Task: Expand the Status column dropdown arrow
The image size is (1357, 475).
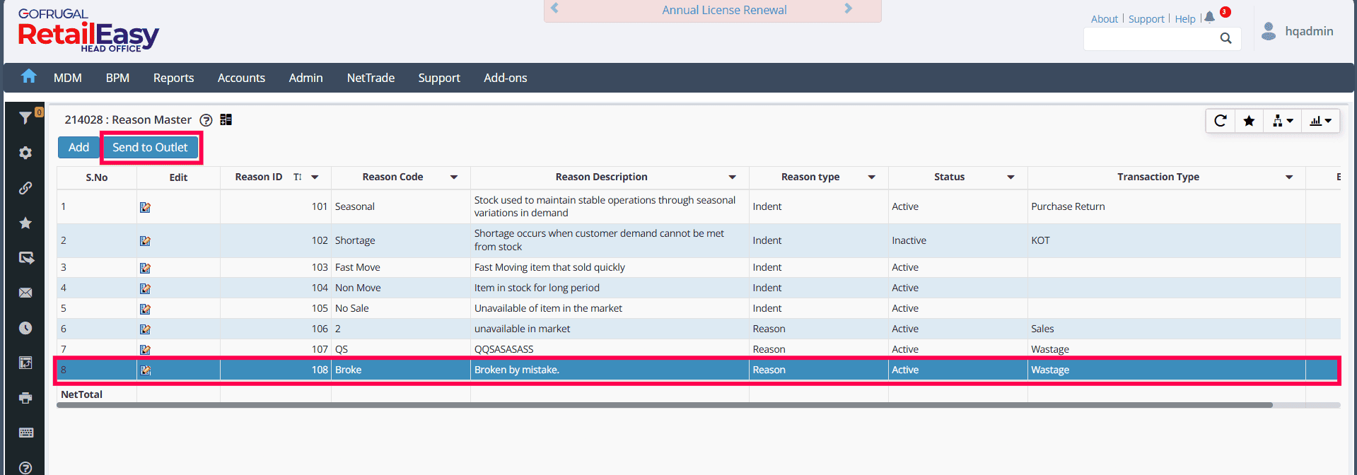Action: point(1011,177)
